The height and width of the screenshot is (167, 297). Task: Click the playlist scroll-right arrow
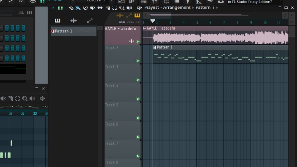point(285,15)
